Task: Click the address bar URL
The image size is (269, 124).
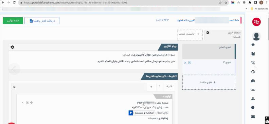Action: point(76,3)
